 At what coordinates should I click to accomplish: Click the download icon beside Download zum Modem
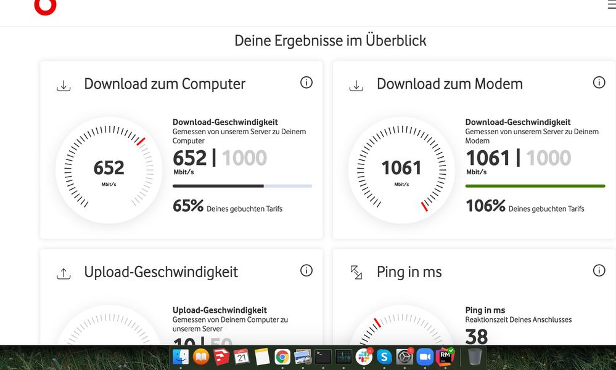356,86
